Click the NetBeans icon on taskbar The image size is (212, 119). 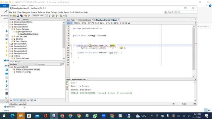[x=54, y=116]
